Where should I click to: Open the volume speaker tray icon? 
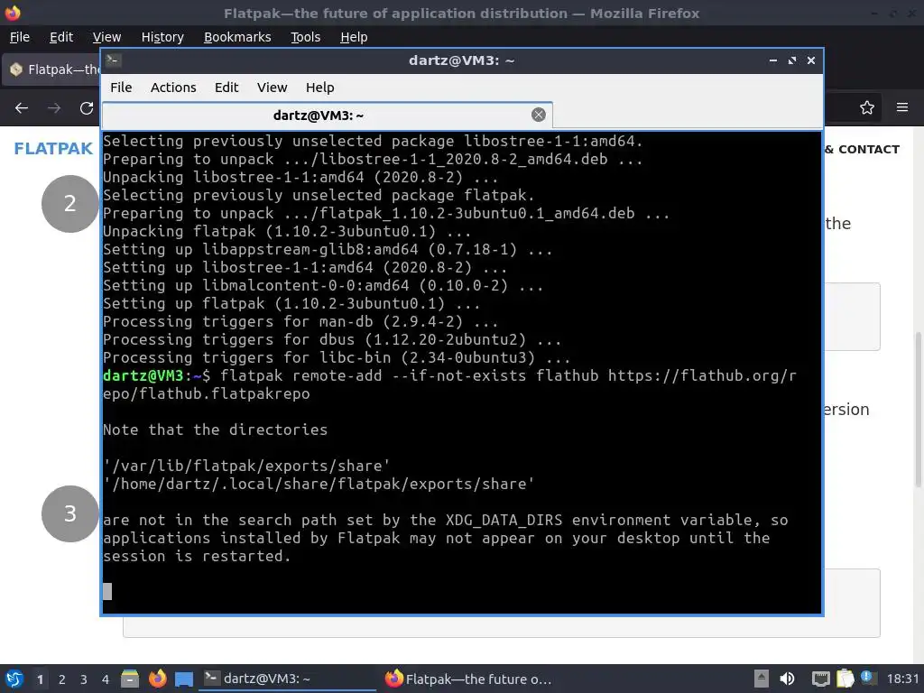[787, 679]
